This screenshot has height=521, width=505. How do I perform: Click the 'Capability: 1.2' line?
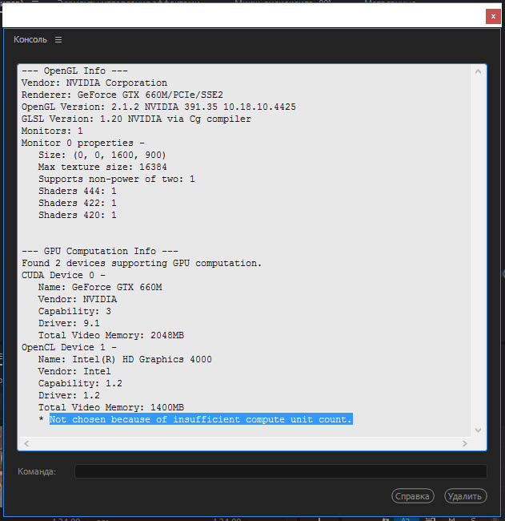pos(80,383)
